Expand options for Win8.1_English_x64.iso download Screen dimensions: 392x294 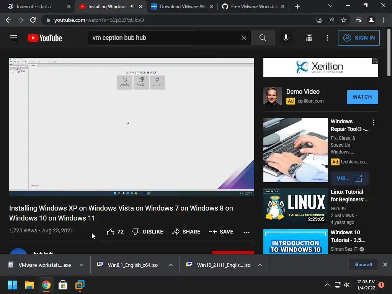(171, 265)
